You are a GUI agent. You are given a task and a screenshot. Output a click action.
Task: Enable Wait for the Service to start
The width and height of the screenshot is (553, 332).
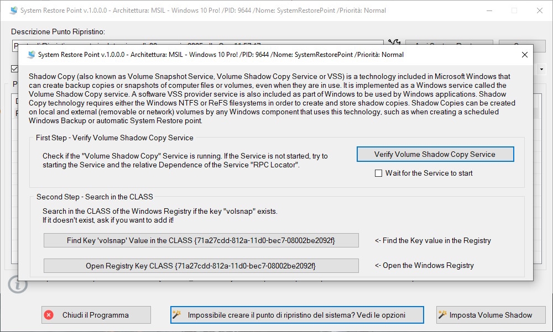[x=378, y=173]
